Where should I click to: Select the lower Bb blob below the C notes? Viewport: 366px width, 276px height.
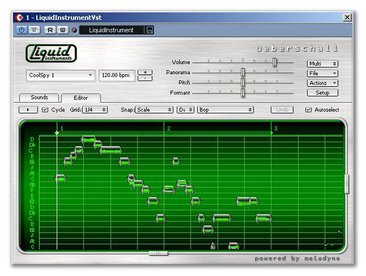pyautogui.click(x=208, y=230)
